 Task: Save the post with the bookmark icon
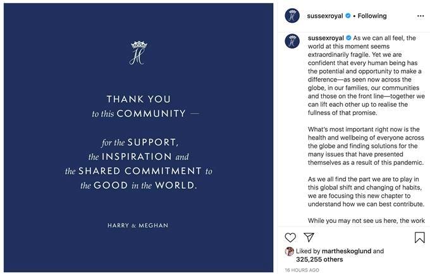pos(419,237)
